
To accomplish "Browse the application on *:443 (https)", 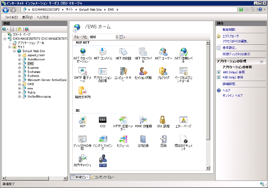I will 234,72.
